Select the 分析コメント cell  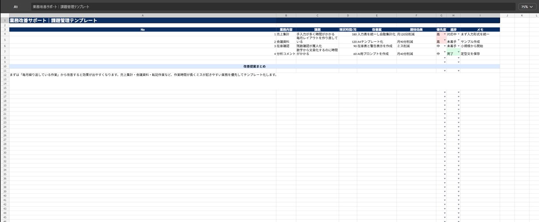pos(286,52)
